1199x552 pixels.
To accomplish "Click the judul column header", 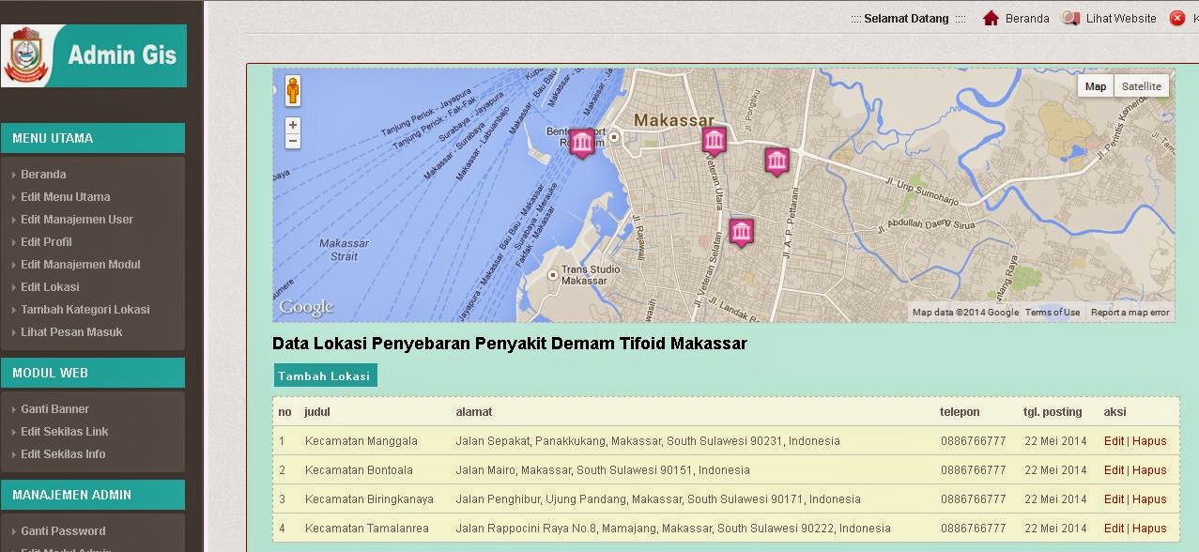I will pos(317,412).
